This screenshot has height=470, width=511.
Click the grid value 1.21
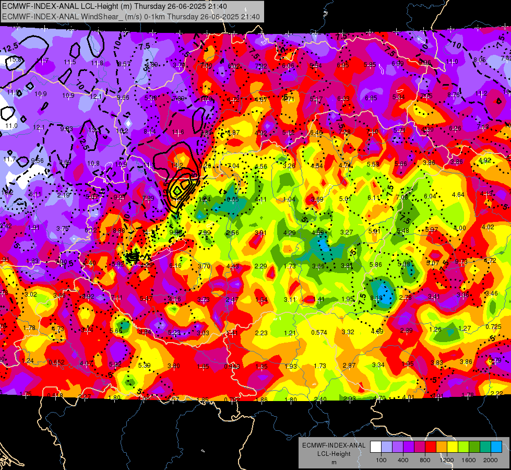290,333
